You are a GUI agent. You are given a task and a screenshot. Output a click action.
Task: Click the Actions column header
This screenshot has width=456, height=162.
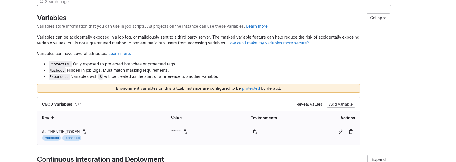[x=348, y=118]
